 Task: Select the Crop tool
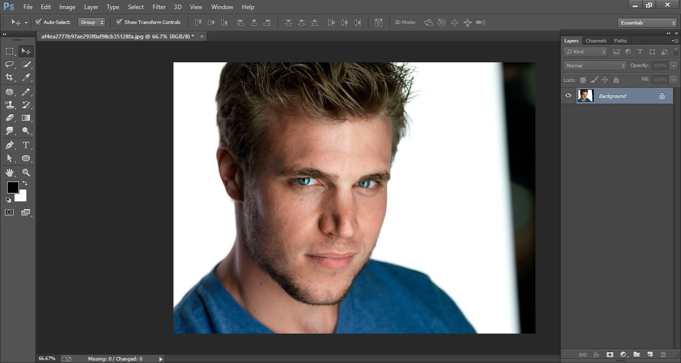click(9, 77)
